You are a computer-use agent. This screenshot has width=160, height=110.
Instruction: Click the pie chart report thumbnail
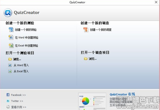pos(92,101)
